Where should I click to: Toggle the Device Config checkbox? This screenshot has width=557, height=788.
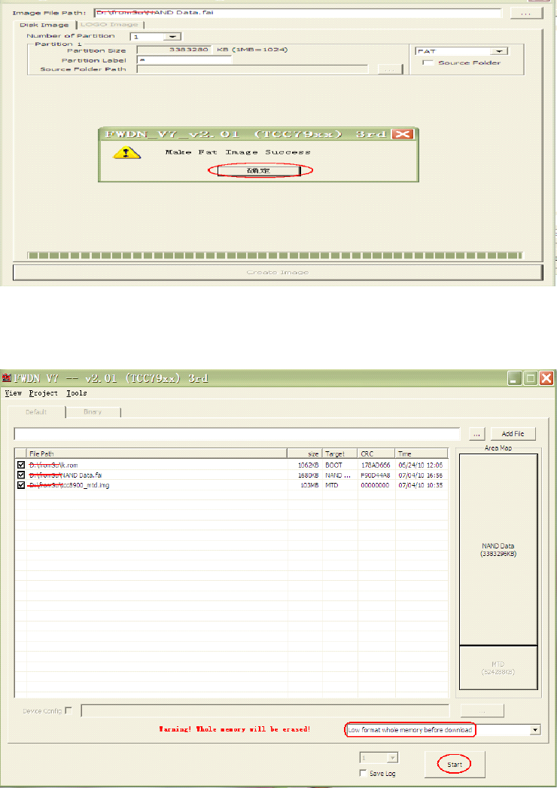pos(68,710)
